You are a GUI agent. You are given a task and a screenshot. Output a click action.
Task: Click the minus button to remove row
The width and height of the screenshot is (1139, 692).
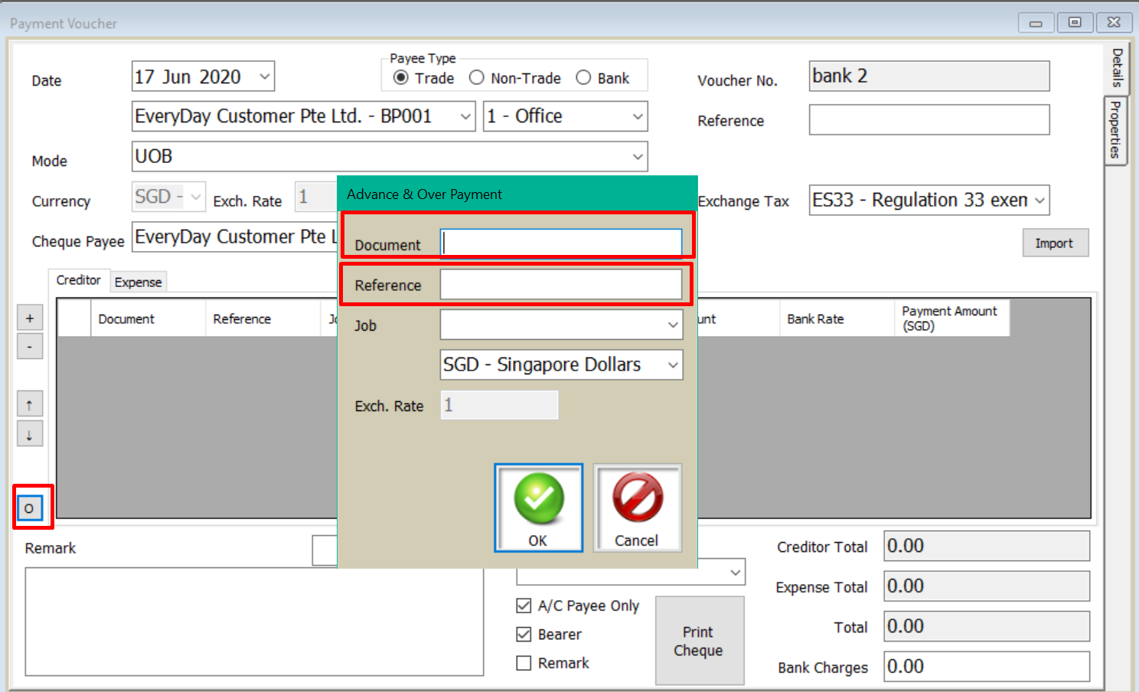coord(30,347)
